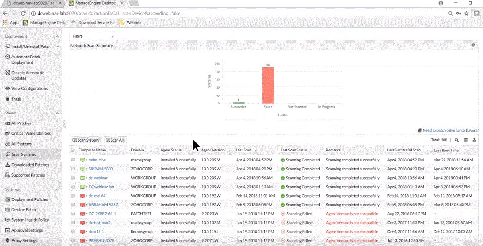Open Chrome Apps shortcut in bookmarks bar
483x246 pixels.
[x=11, y=22]
